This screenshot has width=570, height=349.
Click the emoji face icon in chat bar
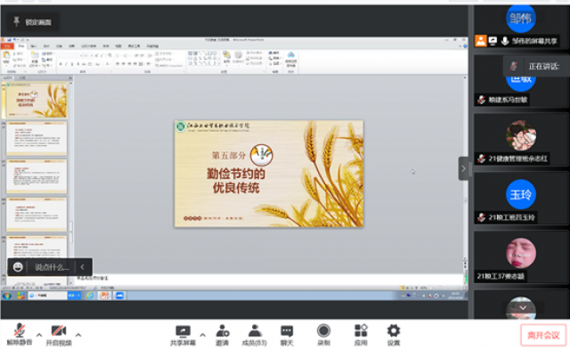(x=18, y=267)
